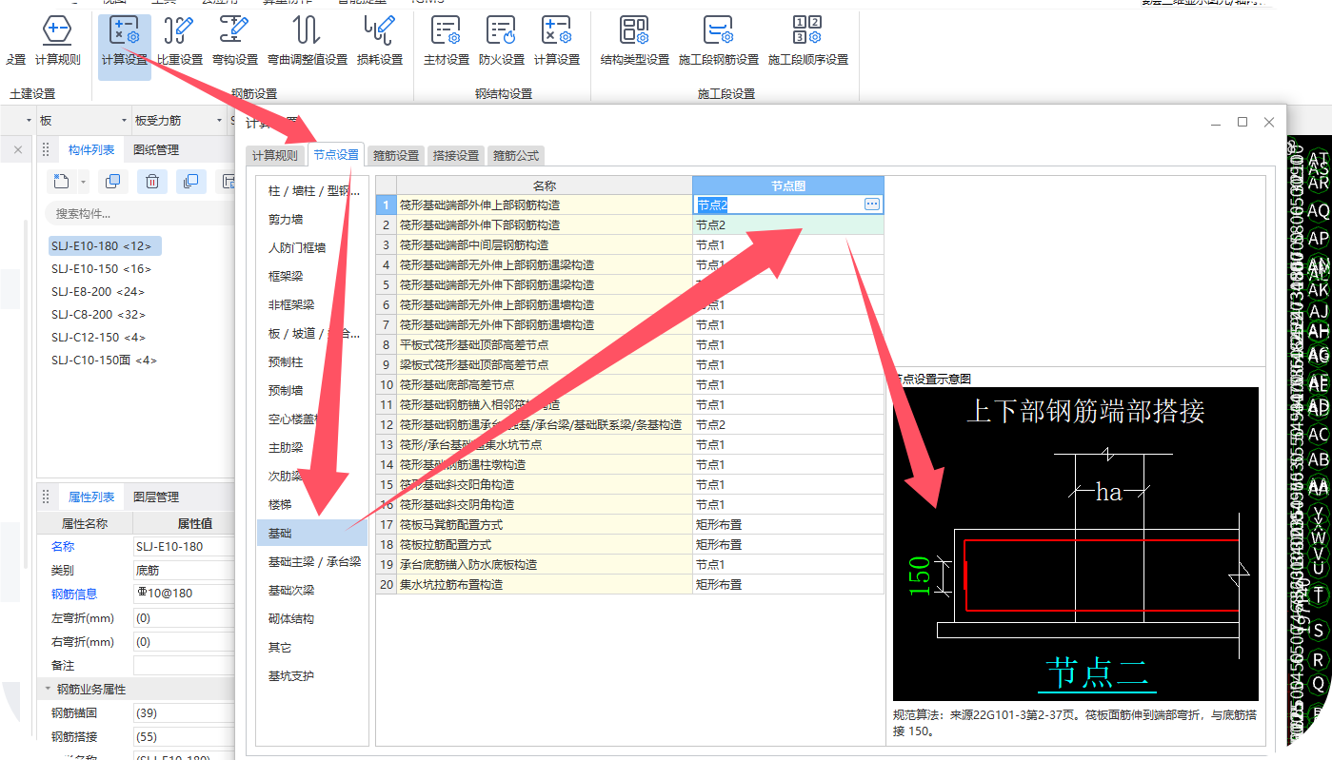Viewport: 1332px width, 760px height.
Task: Select the 框架梁 category
Action: click(x=311, y=277)
